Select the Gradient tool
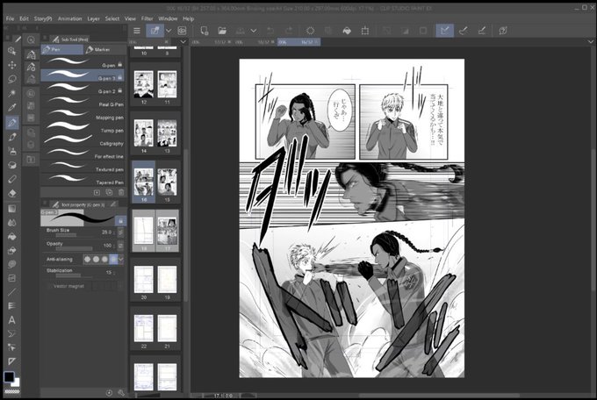Image resolution: width=597 pixels, height=400 pixels. [x=11, y=209]
